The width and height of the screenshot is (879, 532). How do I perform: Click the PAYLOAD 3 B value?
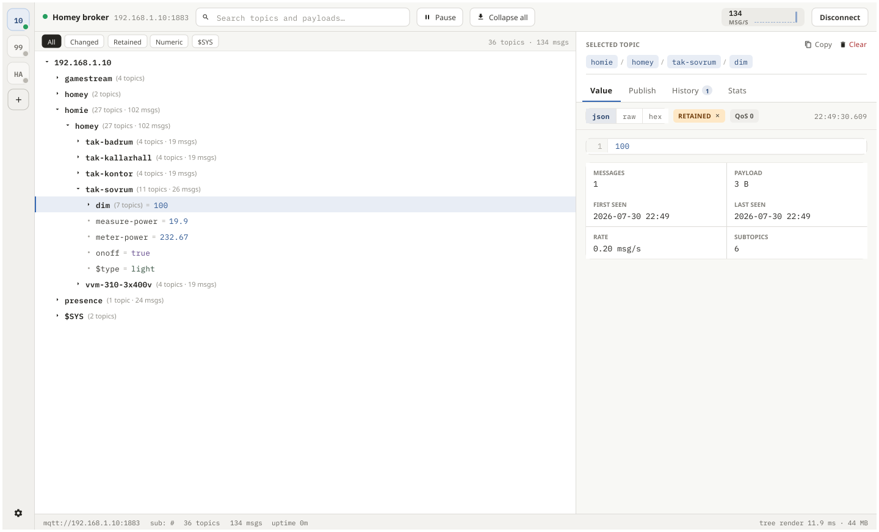tap(741, 184)
